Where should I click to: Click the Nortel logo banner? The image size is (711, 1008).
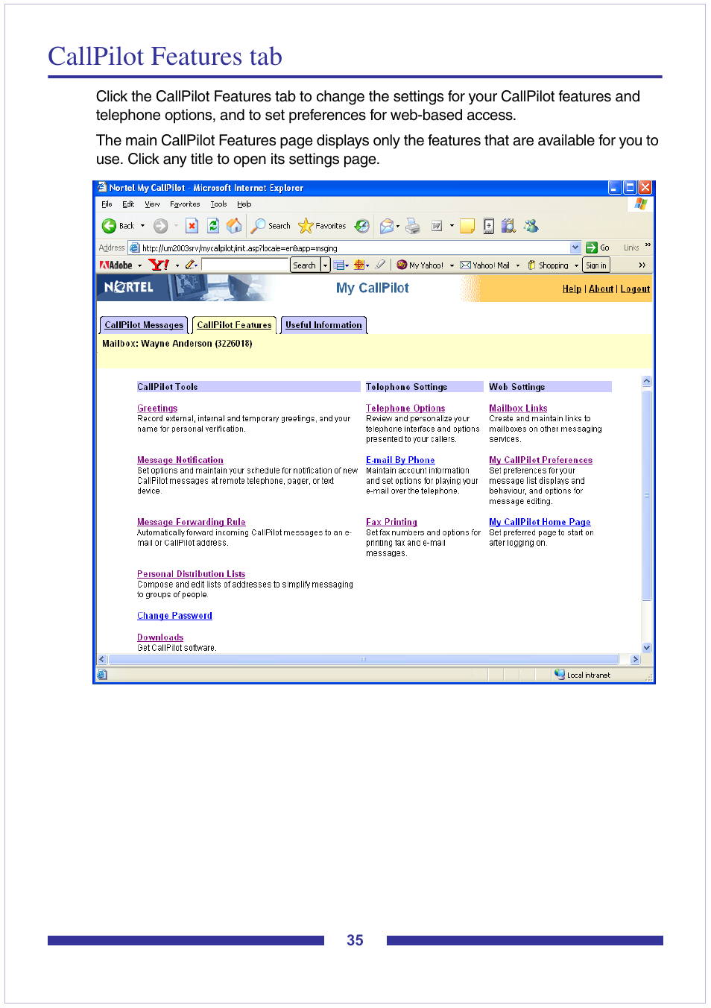129,287
